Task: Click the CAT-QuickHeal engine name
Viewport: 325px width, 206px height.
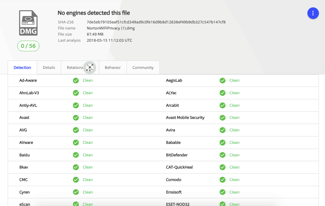Action: point(179,167)
